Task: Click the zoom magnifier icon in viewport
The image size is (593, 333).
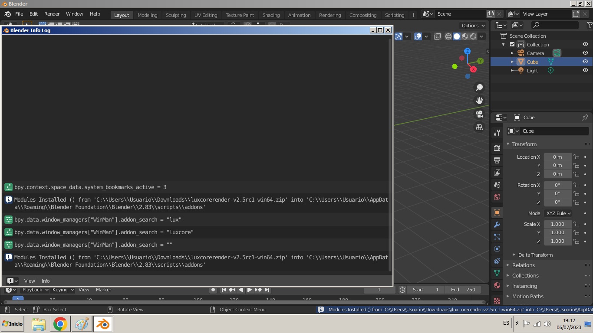Action: [x=479, y=88]
